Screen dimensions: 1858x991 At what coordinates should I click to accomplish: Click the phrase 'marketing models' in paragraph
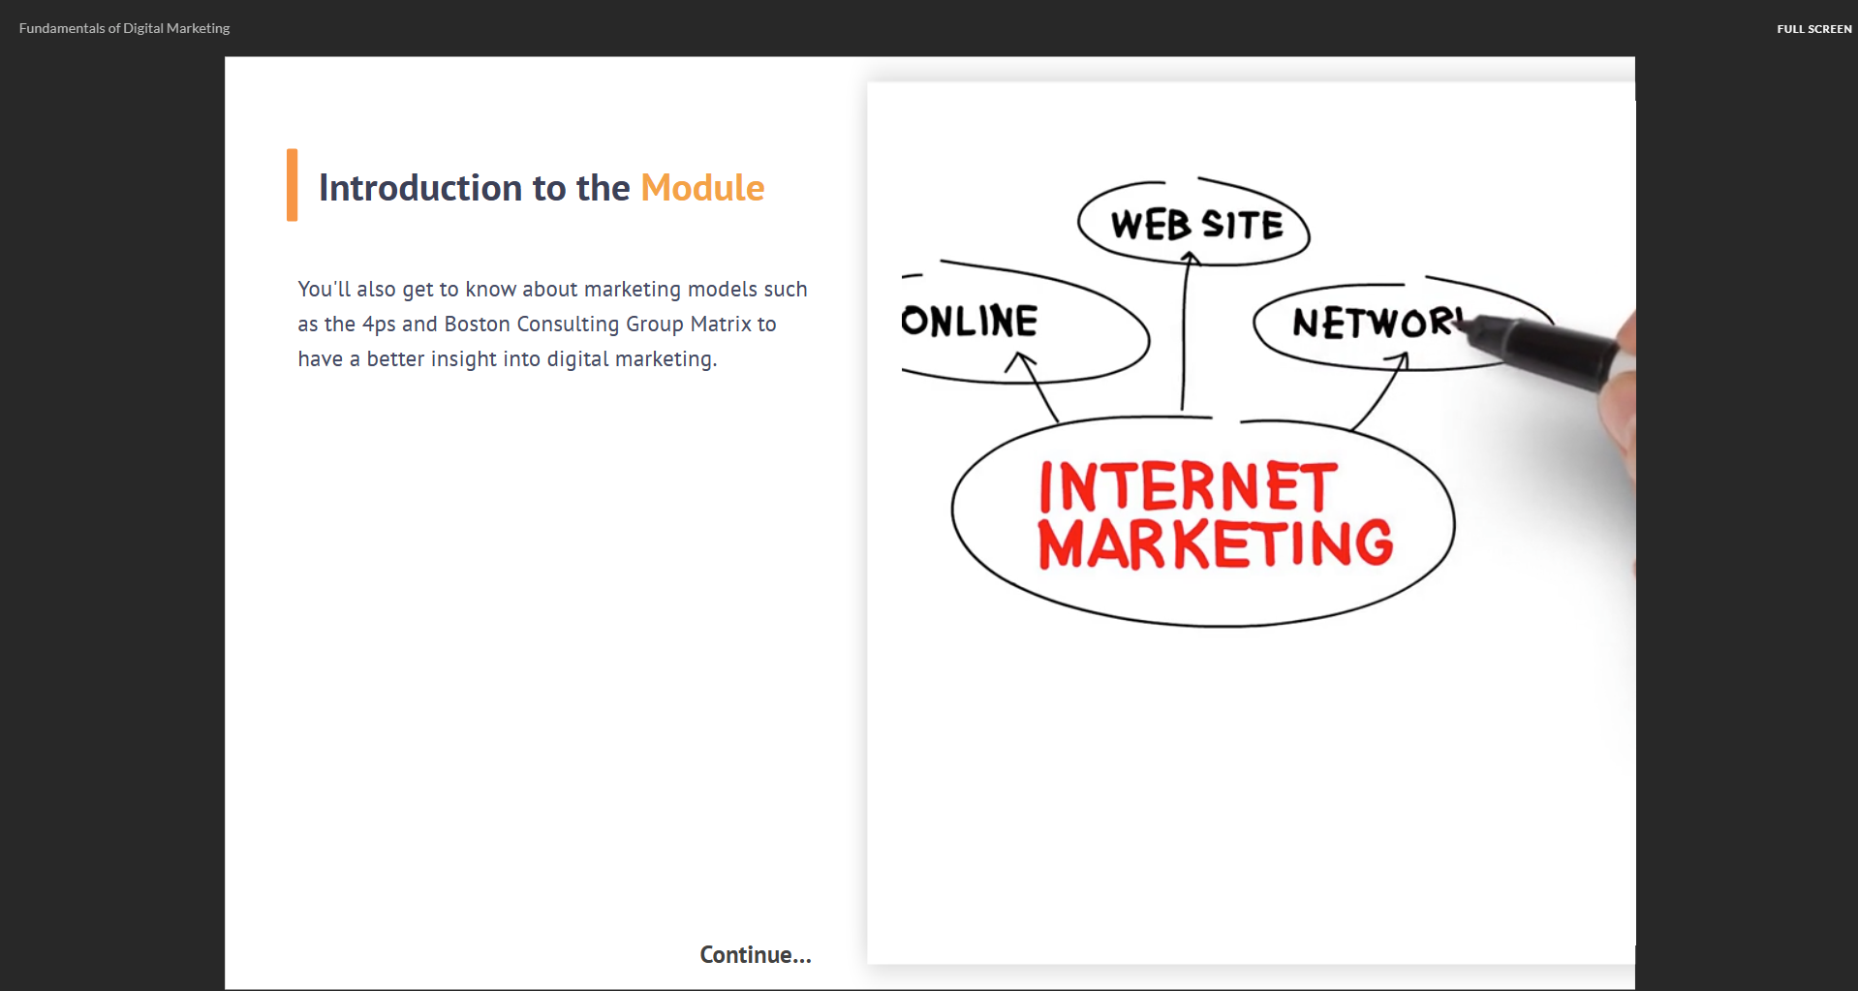[633, 290]
